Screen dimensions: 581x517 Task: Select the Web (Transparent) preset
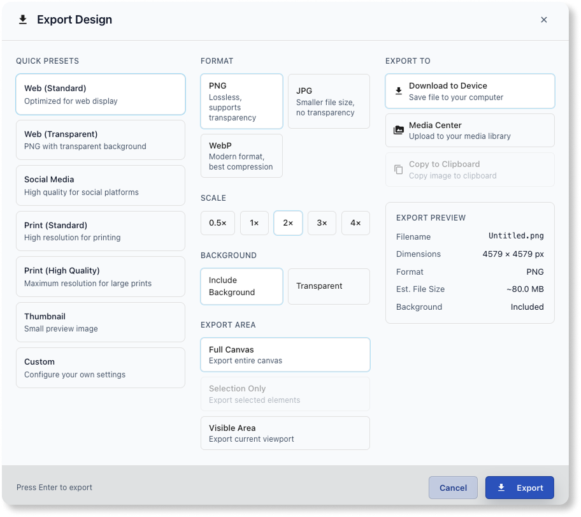[100, 140]
